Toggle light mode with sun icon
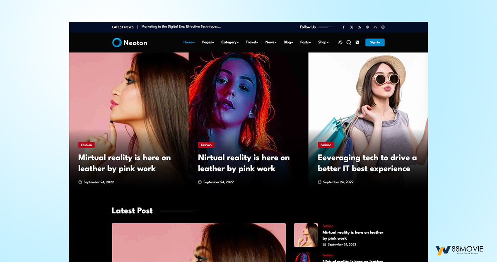 coord(340,42)
